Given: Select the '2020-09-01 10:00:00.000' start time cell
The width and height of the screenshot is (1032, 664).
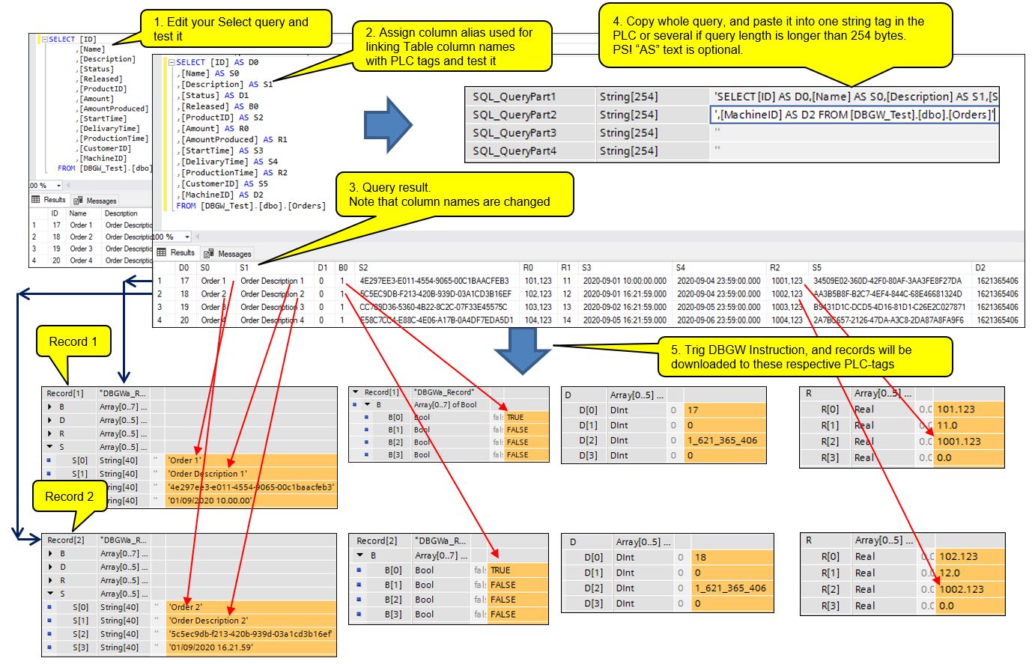Looking at the screenshot, I should [x=623, y=281].
